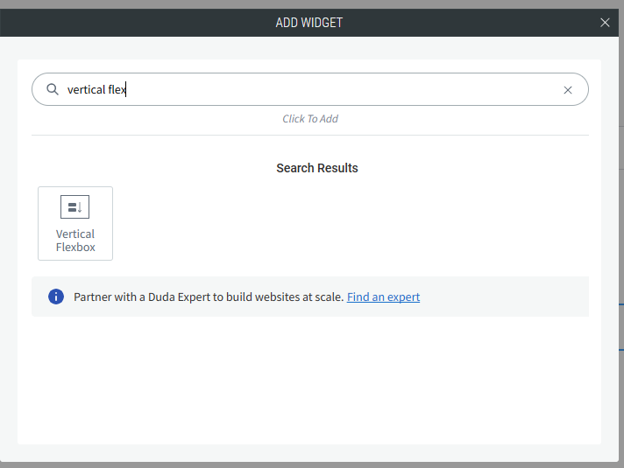Image resolution: width=624 pixels, height=468 pixels.
Task: Click the magnifier search icon
Action: (53, 89)
